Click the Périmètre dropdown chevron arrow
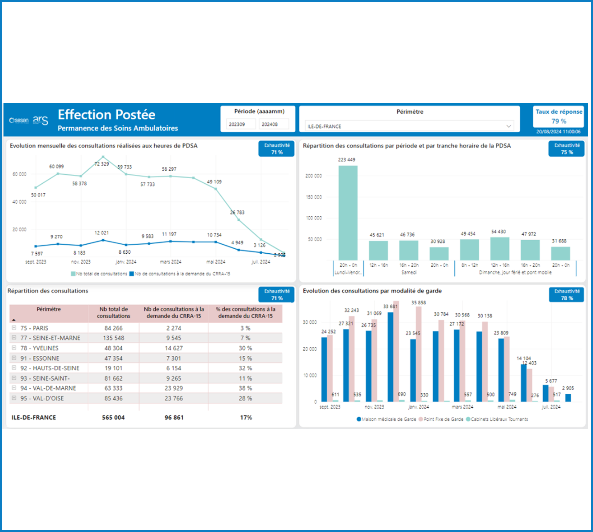593x532 pixels. (508, 126)
